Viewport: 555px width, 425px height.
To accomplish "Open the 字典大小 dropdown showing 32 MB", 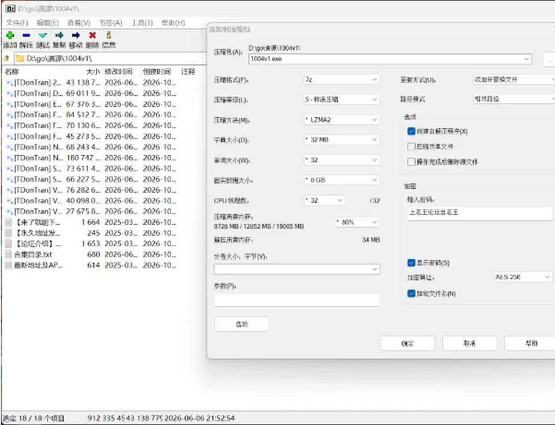I will 342,140.
